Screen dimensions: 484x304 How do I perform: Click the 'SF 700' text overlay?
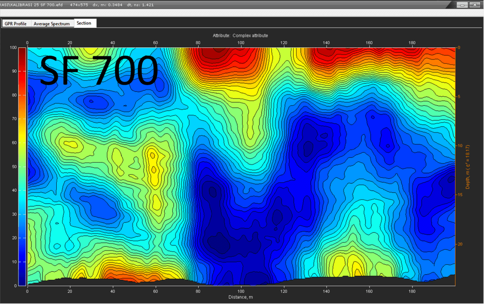[x=98, y=71]
